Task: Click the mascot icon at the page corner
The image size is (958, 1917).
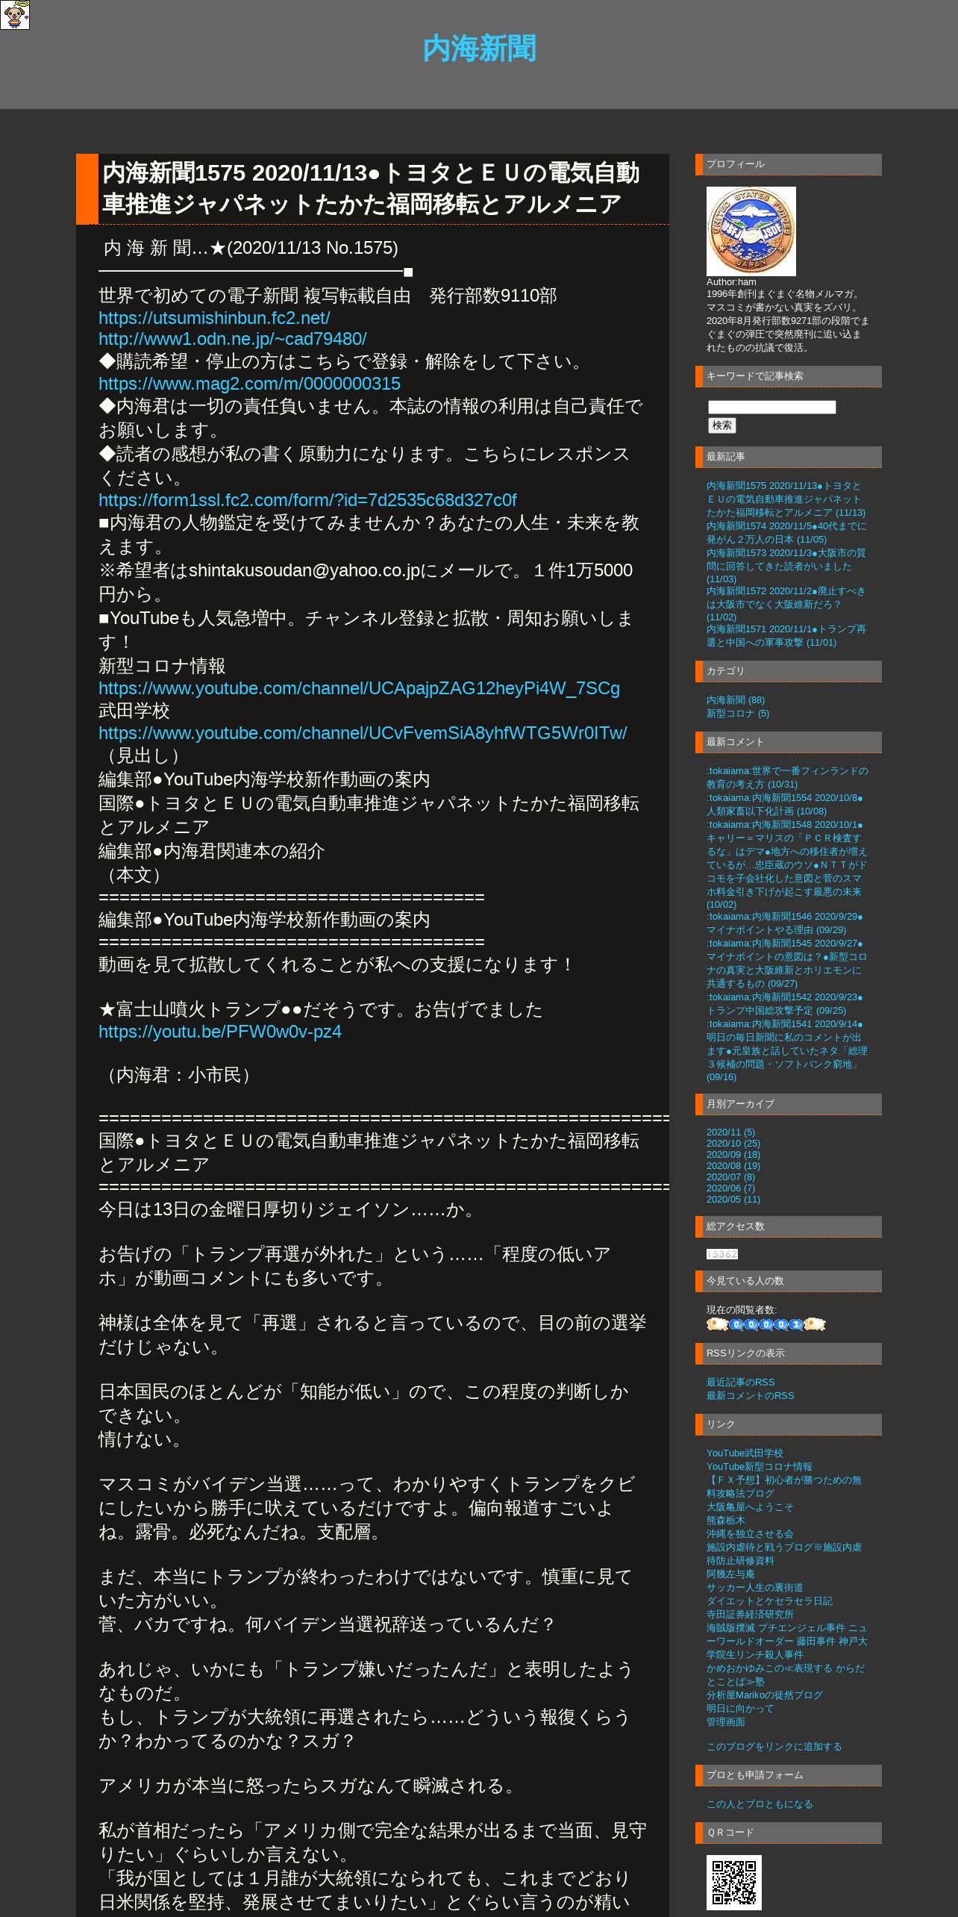Action: (15, 15)
